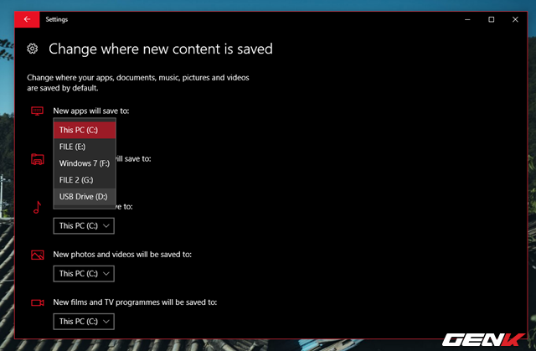Click 'New films and TV programmes will be saved to:' text
This screenshot has width=536, height=351.
click(x=135, y=302)
